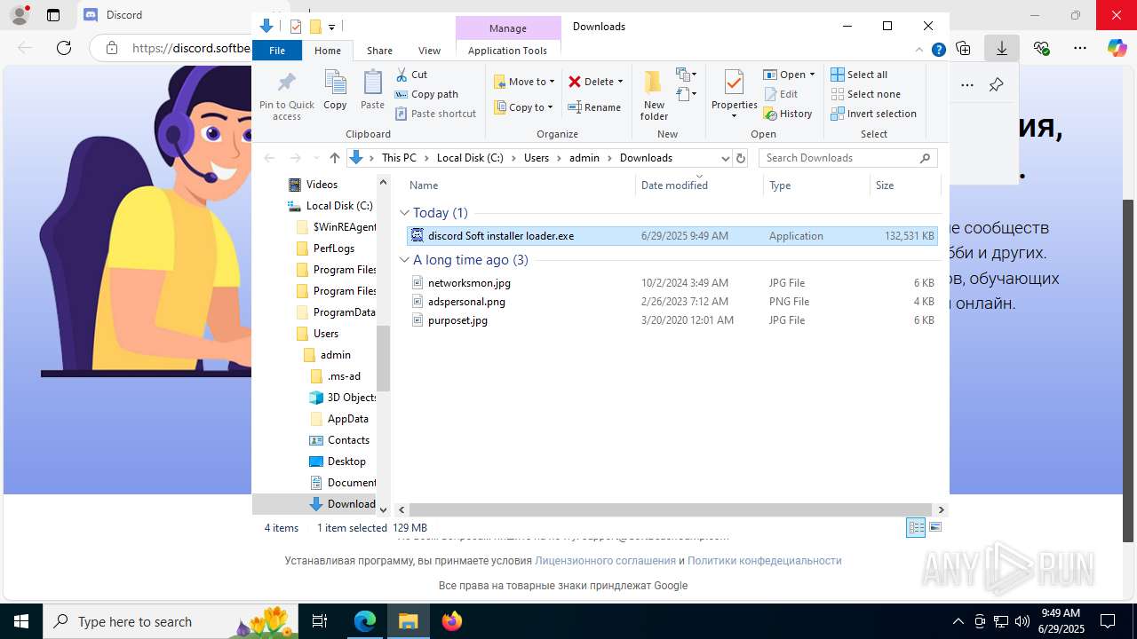Collapse the A long time ago (3) group
1137x639 pixels.
tap(404, 260)
